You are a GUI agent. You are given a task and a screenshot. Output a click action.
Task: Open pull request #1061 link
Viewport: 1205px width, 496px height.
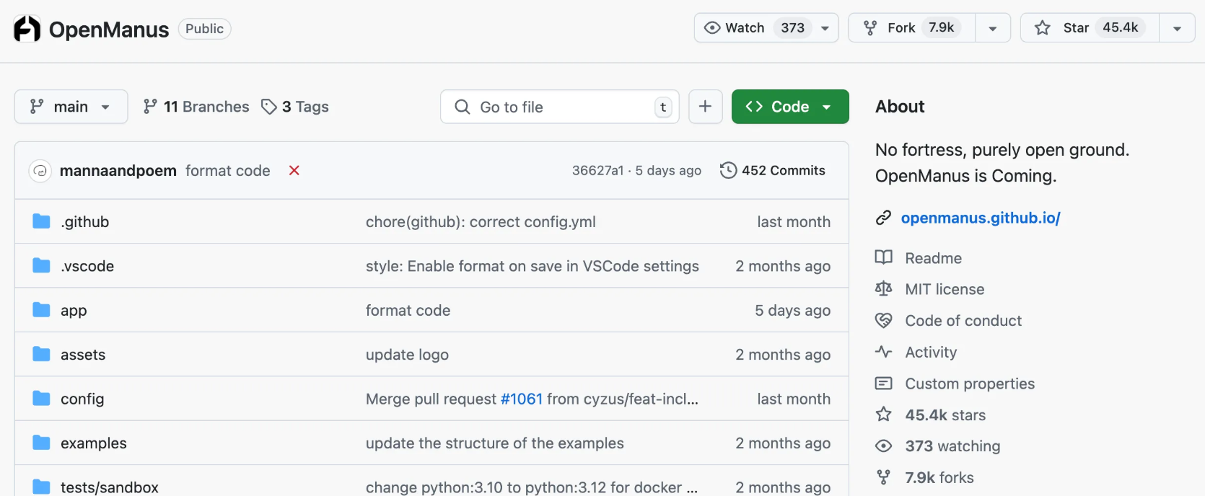(522, 399)
